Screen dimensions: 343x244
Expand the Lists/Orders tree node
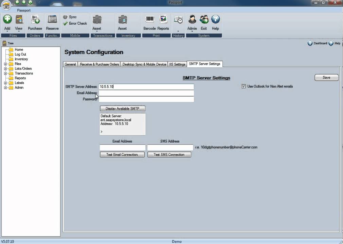[5, 68]
